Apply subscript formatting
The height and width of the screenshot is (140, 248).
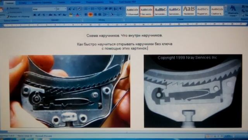click(55, 15)
